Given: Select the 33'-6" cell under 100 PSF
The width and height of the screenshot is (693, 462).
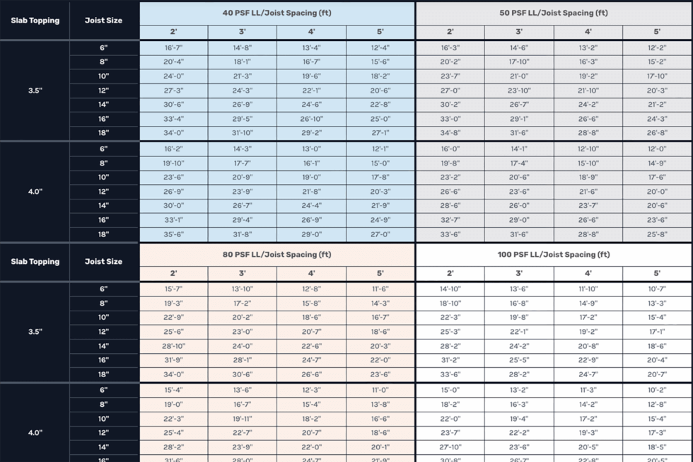Looking at the screenshot, I should click(x=450, y=374).
